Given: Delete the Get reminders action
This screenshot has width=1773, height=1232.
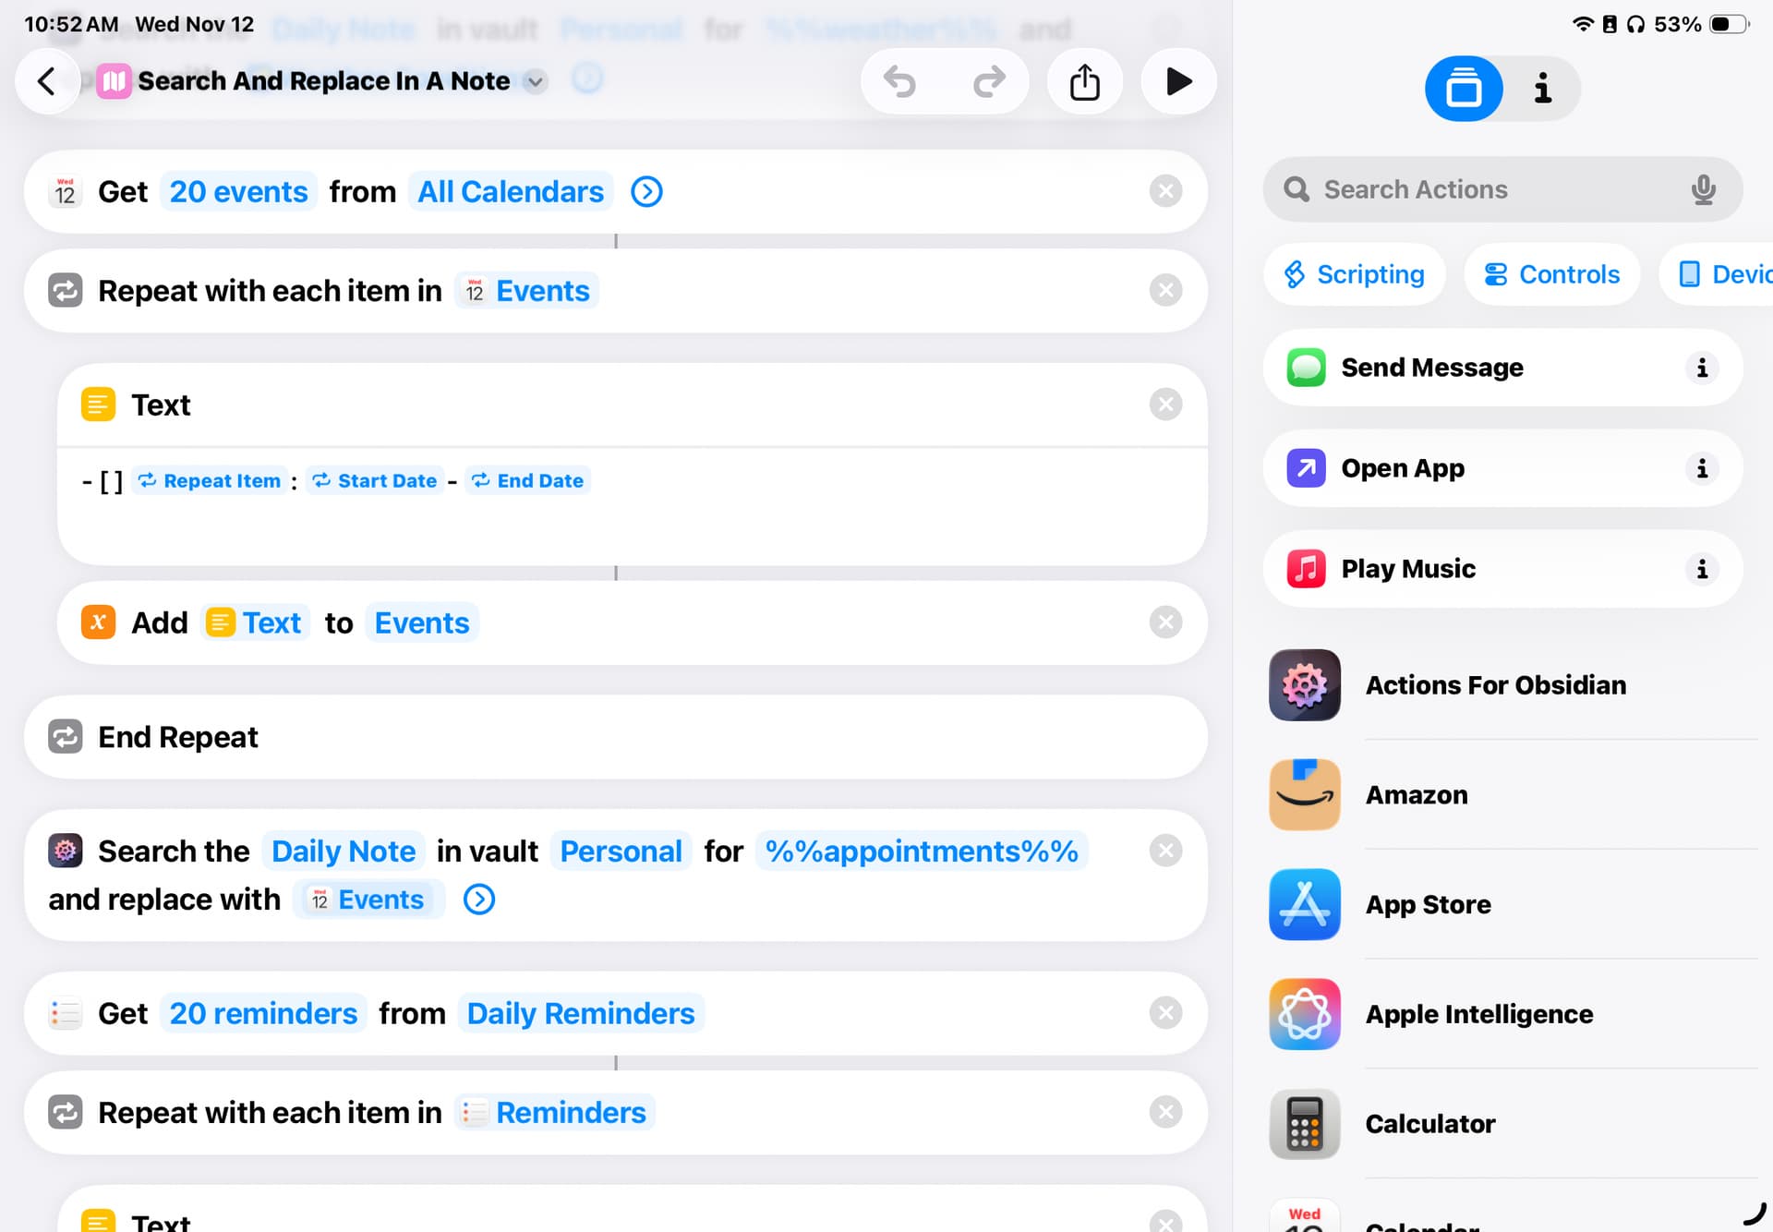Looking at the screenshot, I should click(1165, 1013).
